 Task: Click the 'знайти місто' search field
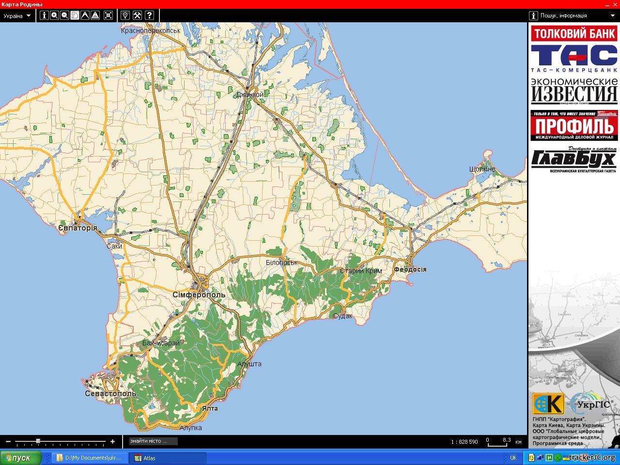153,441
